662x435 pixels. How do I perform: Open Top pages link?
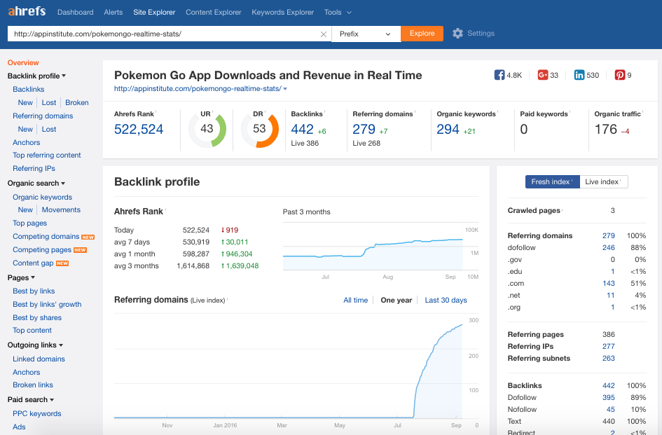pyautogui.click(x=29, y=223)
